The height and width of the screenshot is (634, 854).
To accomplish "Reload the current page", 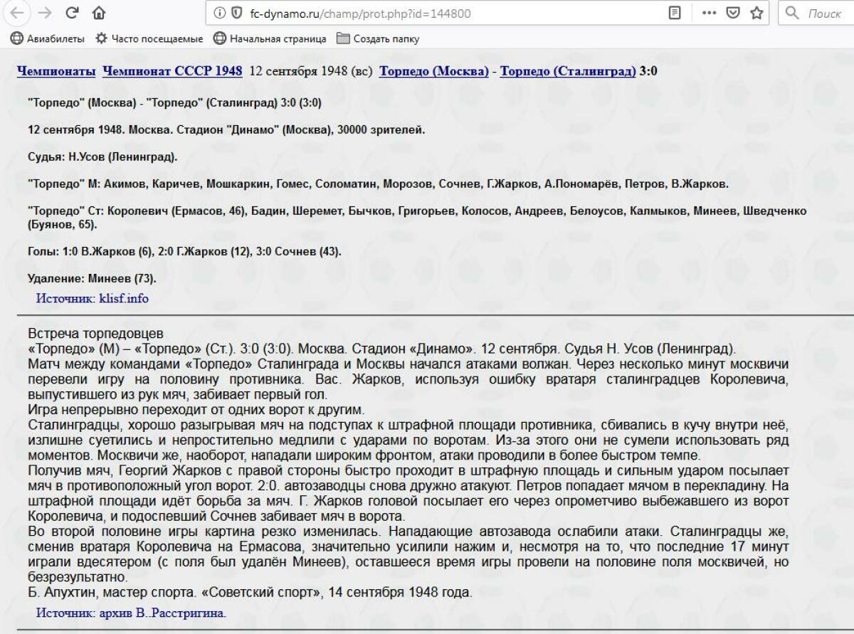I will point(72,13).
